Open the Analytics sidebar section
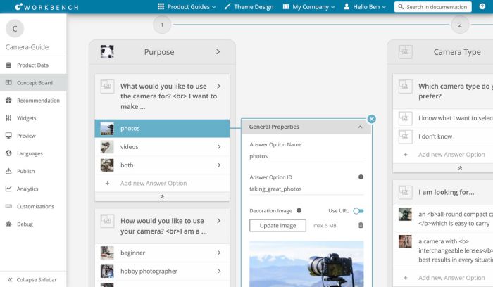 pos(27,189)
